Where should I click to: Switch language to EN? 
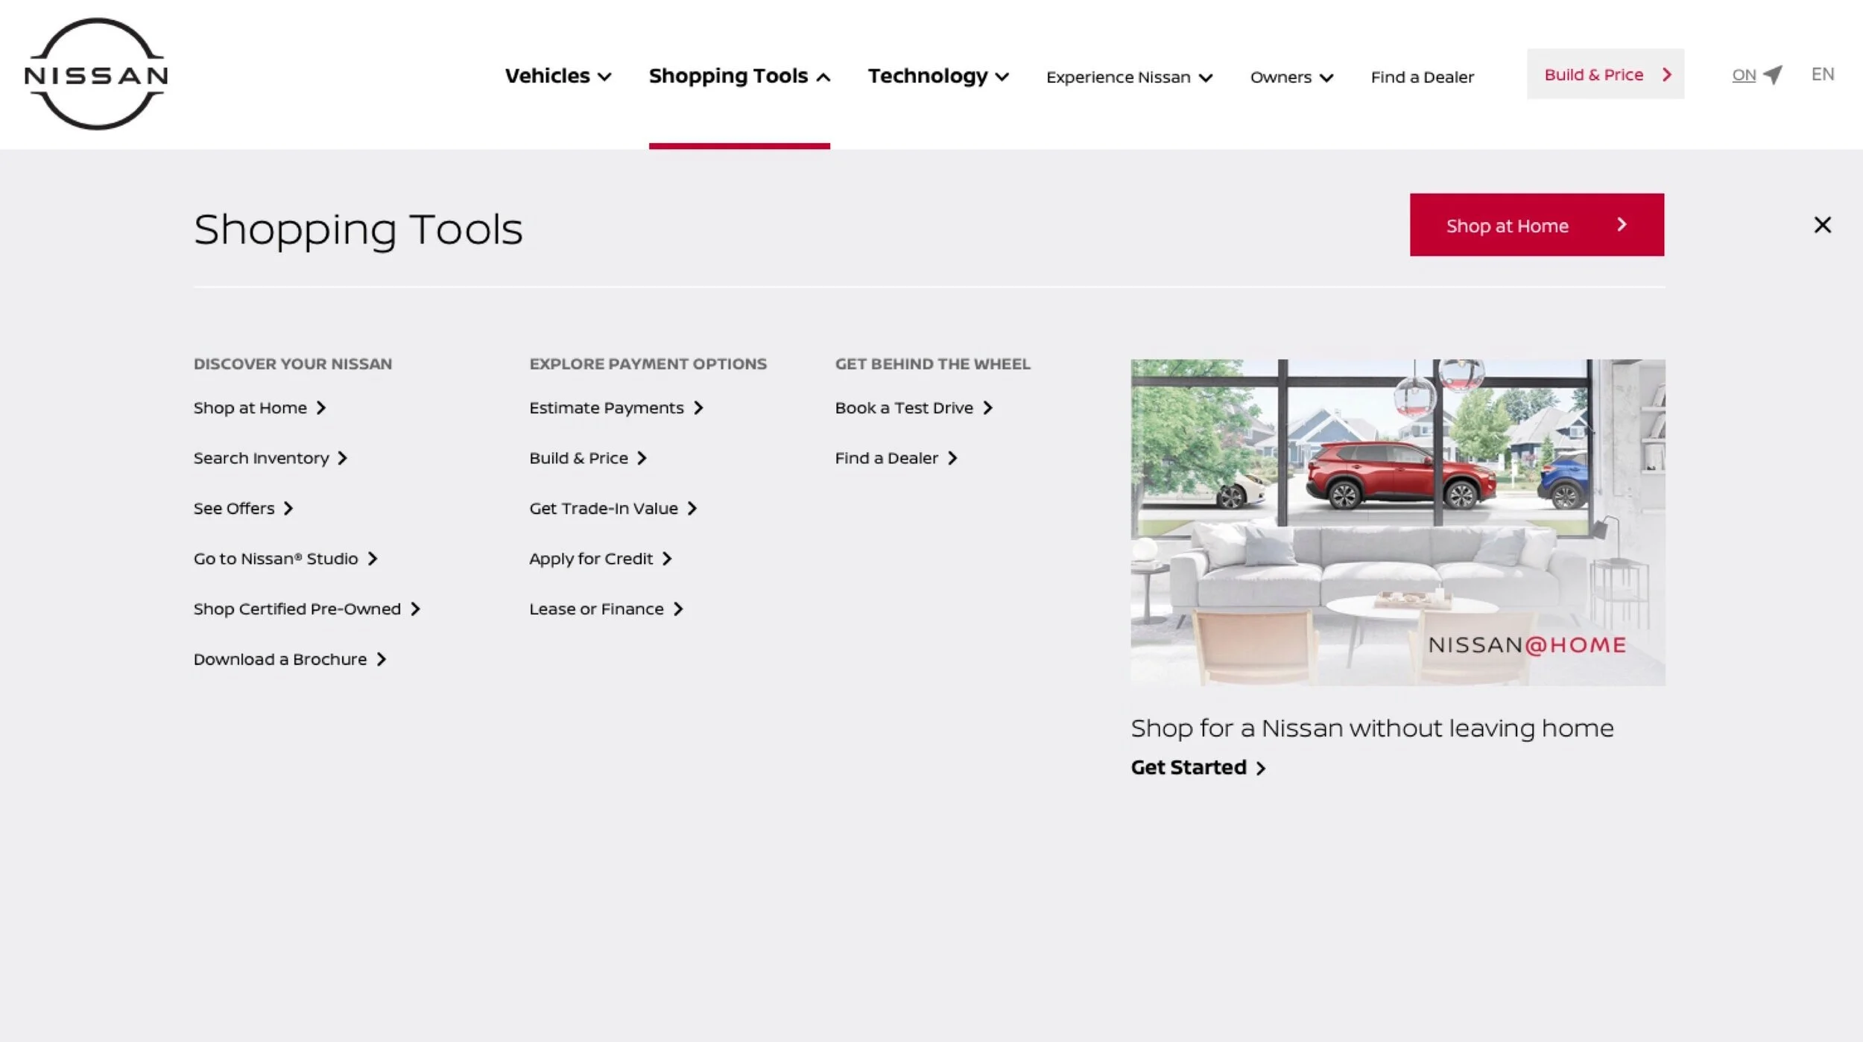click(x=1824, y=74)
